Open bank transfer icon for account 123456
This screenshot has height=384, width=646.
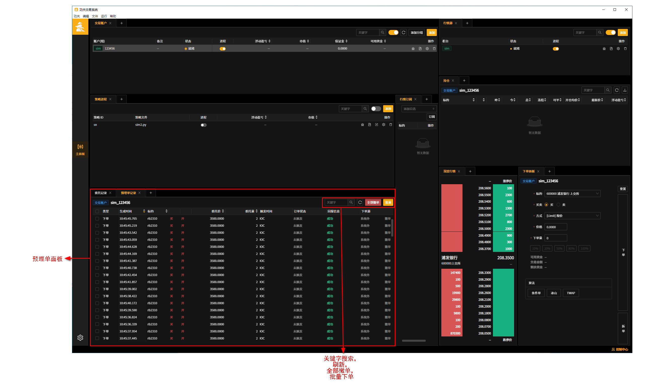click(413, 49)
